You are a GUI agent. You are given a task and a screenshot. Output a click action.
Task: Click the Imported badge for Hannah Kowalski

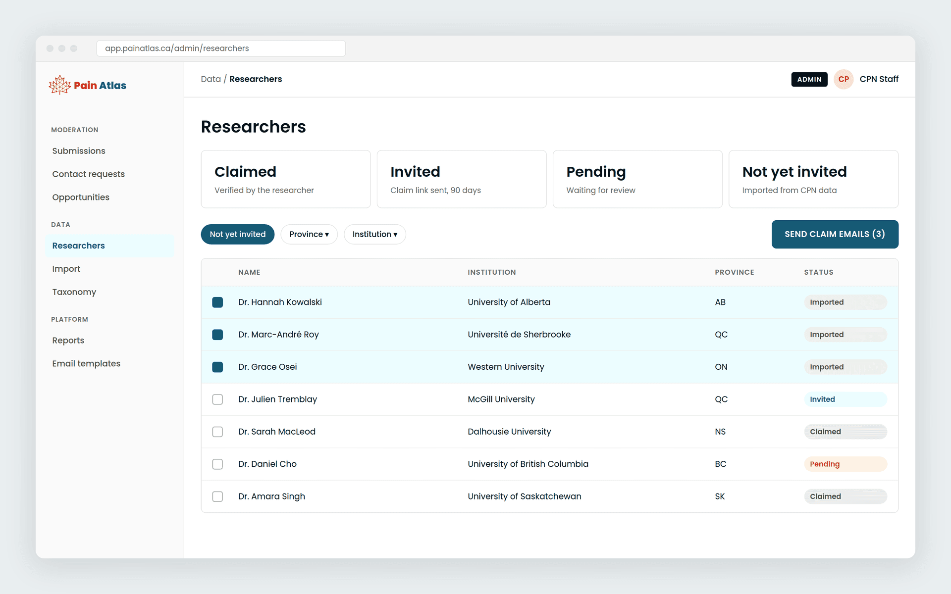click(x=845, y=302)
